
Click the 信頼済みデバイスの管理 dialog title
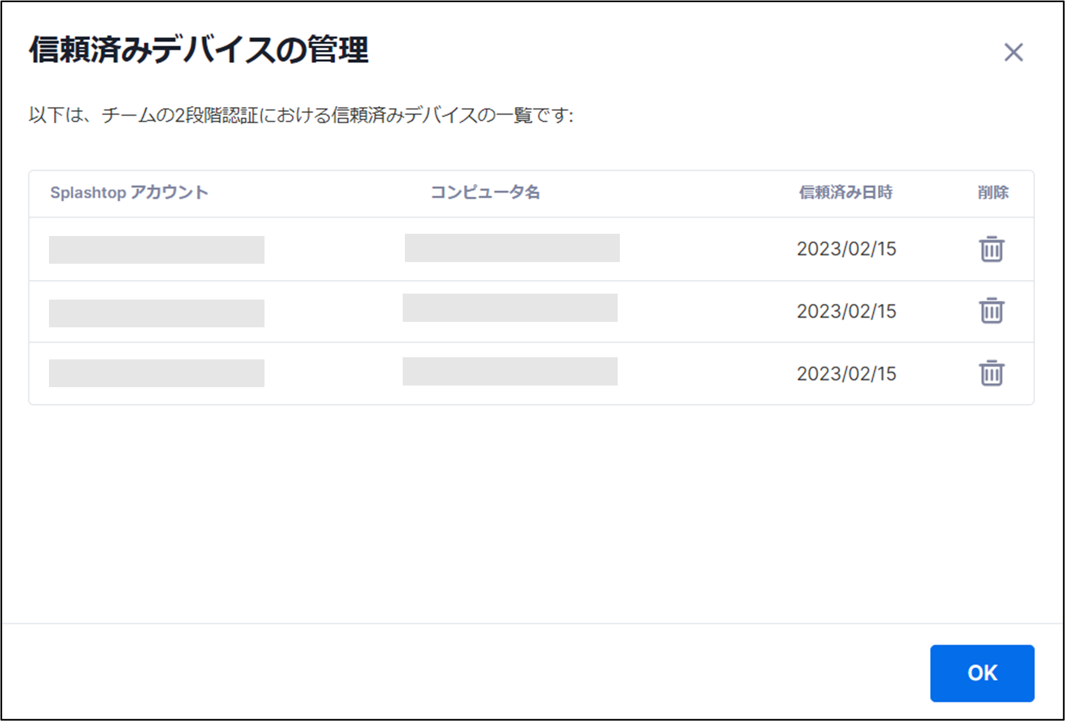[199, 50]
